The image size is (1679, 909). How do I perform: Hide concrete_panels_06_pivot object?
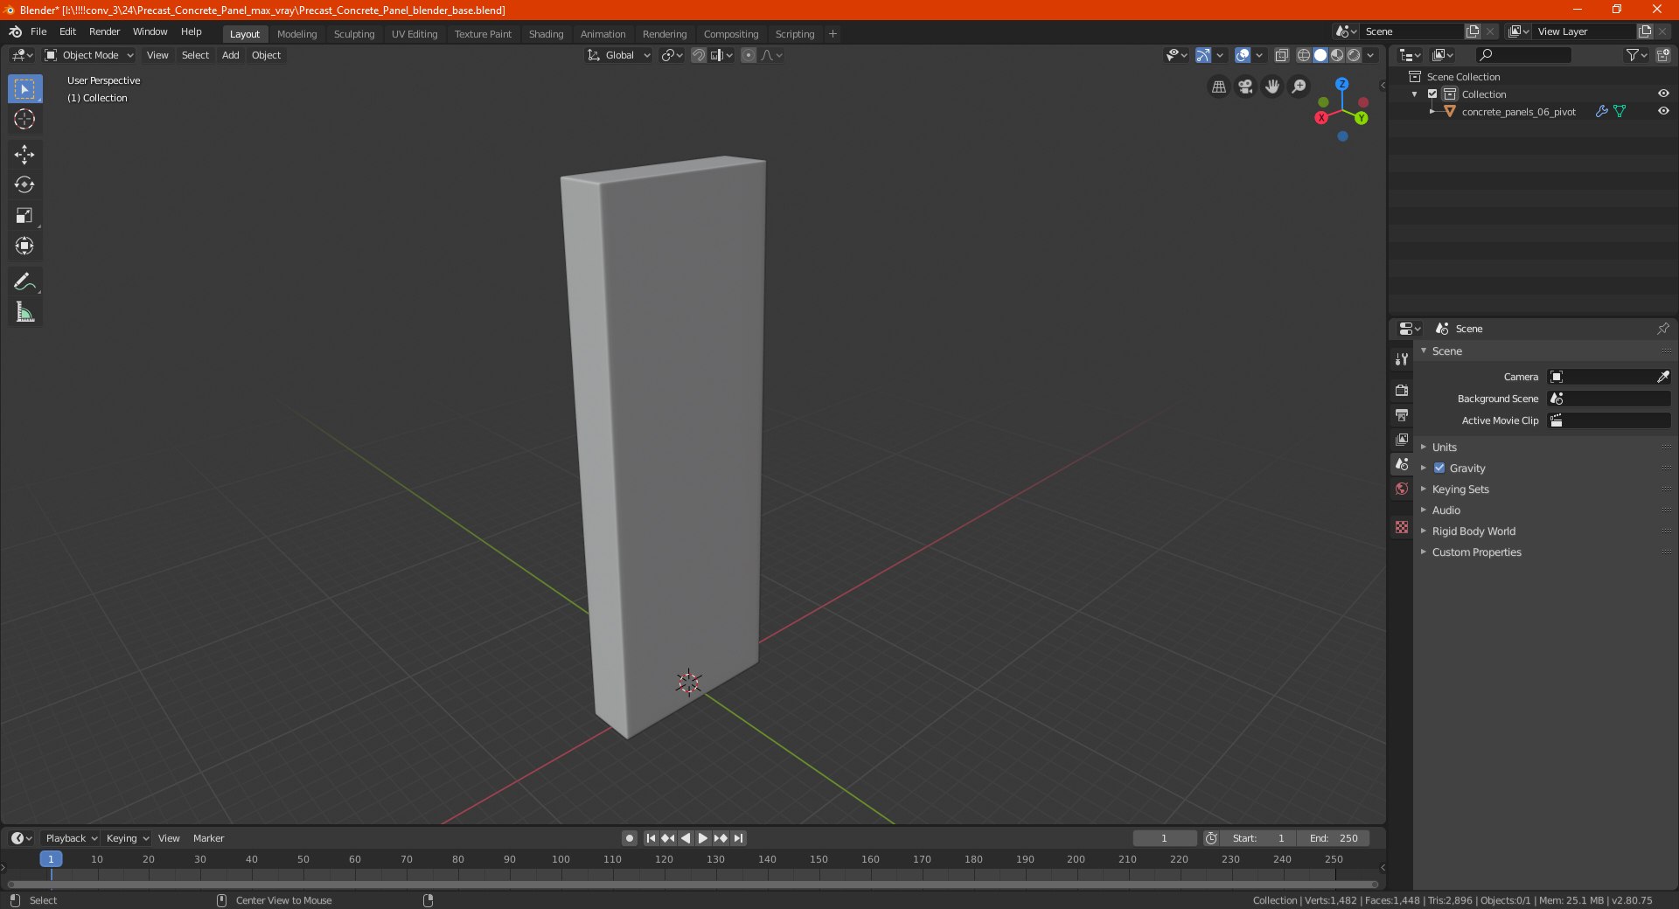1663,112
